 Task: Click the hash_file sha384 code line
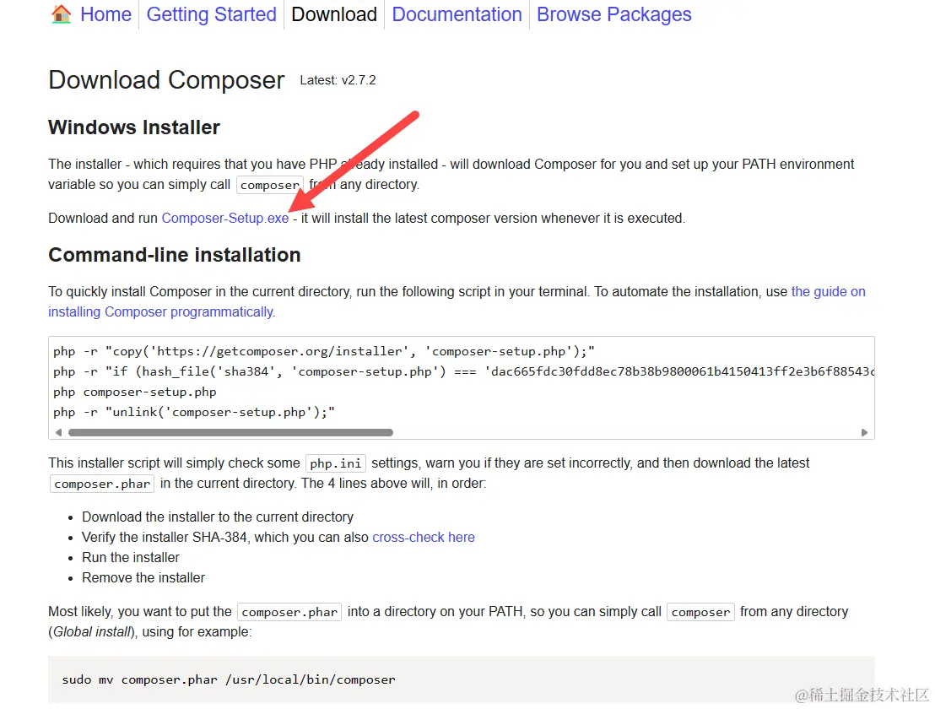463,371
